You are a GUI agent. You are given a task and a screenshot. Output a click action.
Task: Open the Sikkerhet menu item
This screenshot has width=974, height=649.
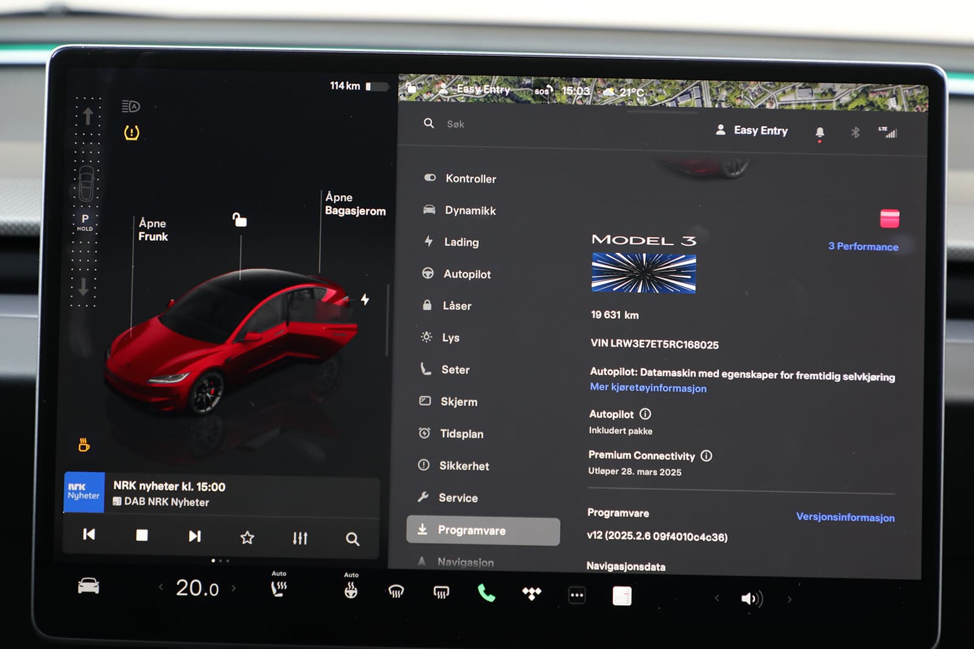click(454, 465)
